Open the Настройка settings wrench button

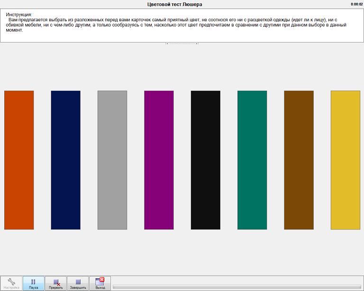click(x=11, y=283)
